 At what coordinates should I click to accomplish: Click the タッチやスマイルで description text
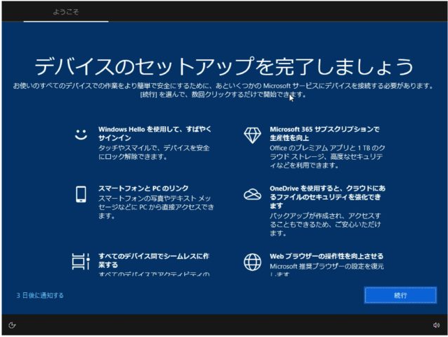154,152
